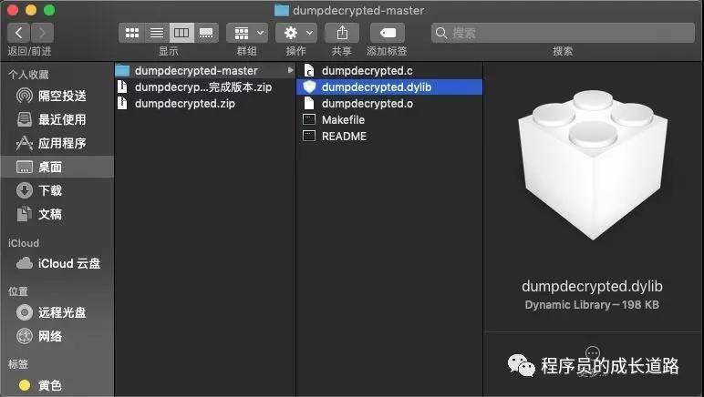704x397 pixels.
Task: Open Documents 文稿 in sidebar
Action: (x=57, y=214)
